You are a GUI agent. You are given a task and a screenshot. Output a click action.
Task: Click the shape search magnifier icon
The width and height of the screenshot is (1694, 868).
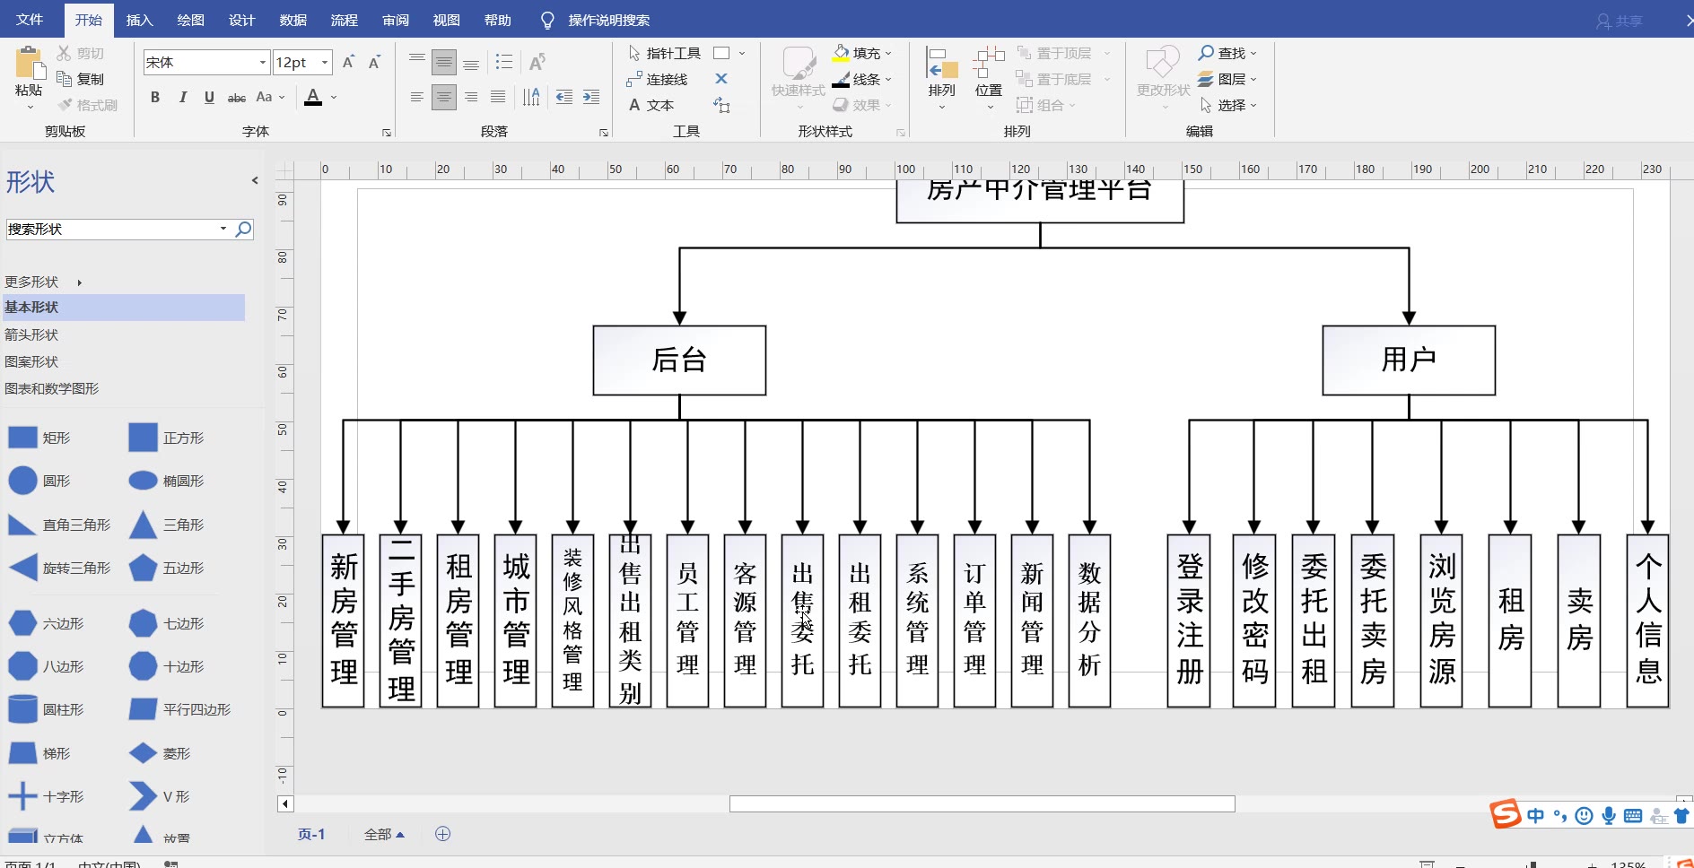click(x=243, y=229)
